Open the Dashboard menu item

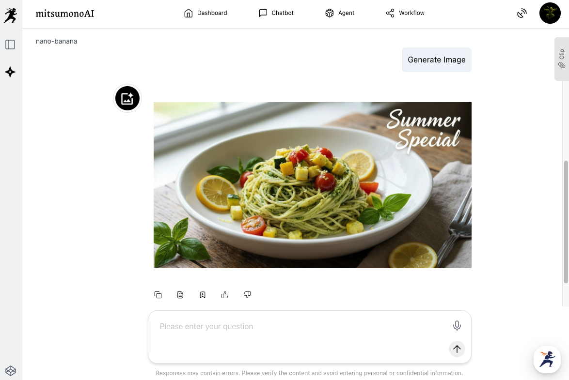coord(205,13)
